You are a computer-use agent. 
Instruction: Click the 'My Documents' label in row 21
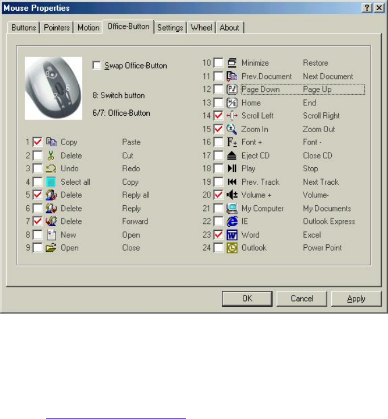click(x=327, y=208)
